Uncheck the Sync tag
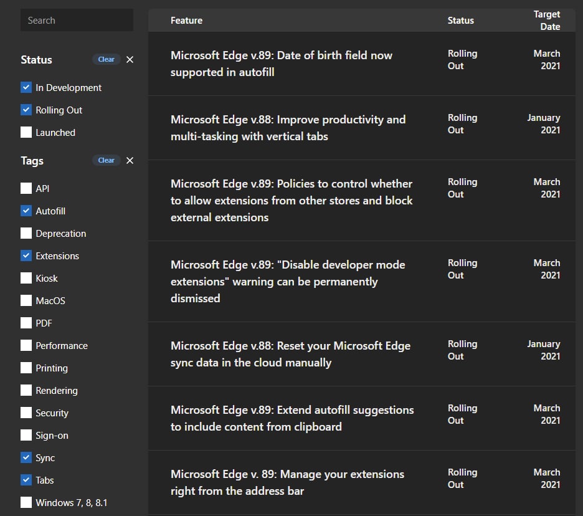Image resolution: width=583 pixels, height=516 pixels. [x=26, y=457]
